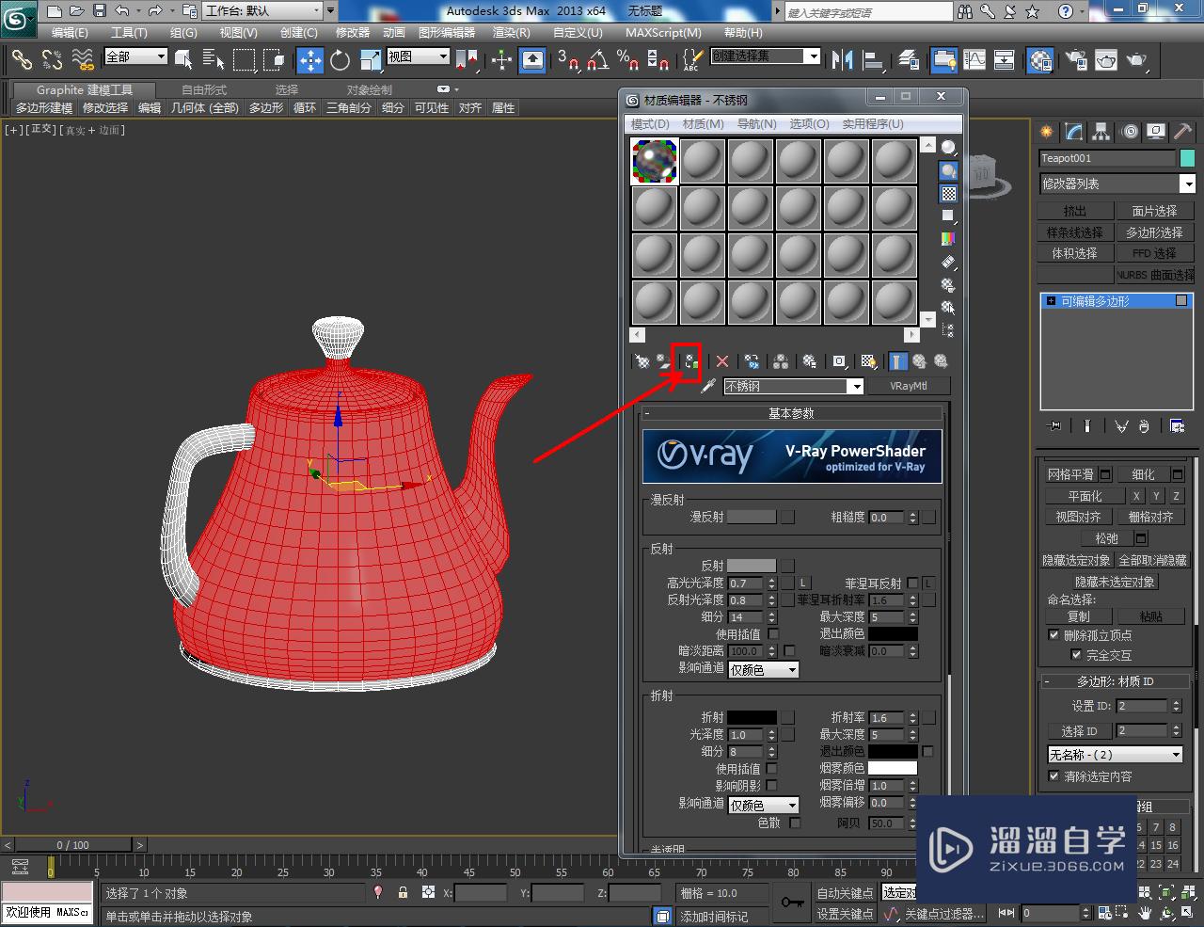Click Render Production teapot icon

[x=1137, y=60]
